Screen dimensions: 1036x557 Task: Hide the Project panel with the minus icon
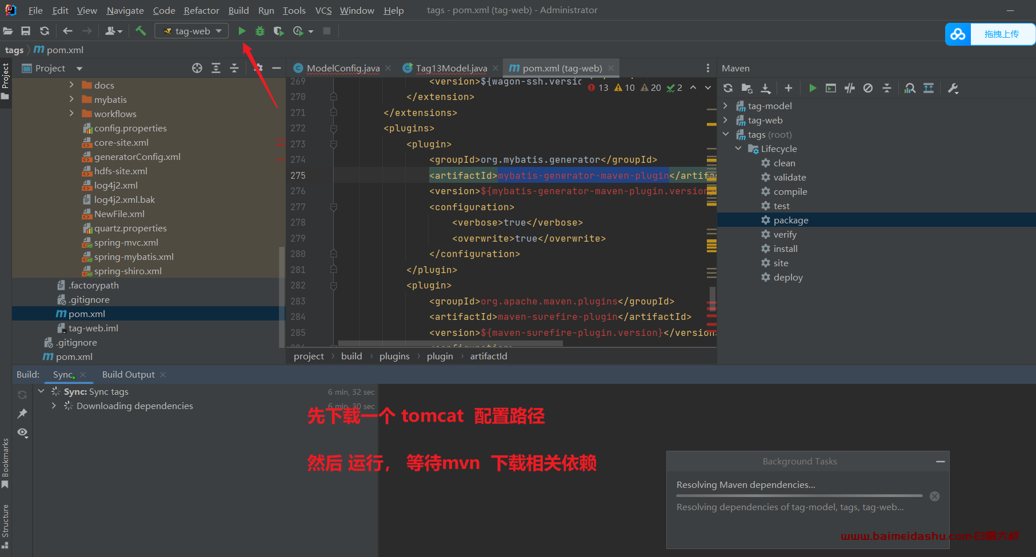point(277,68)
